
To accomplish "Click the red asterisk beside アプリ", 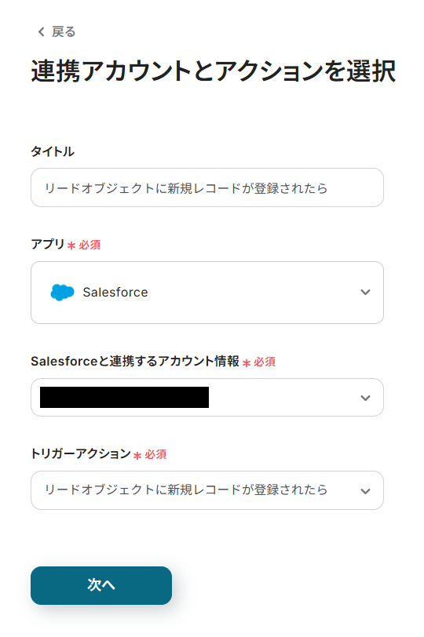I will pyautogui.click(x=71, y=246).
